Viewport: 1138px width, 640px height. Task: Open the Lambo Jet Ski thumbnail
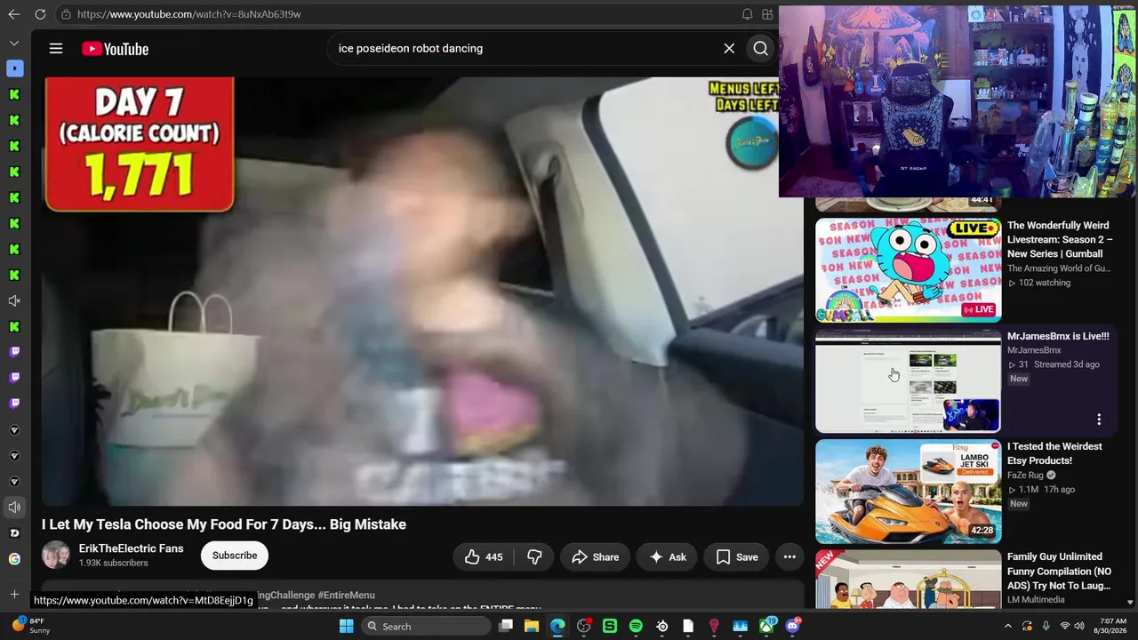[x=908, y=492]
